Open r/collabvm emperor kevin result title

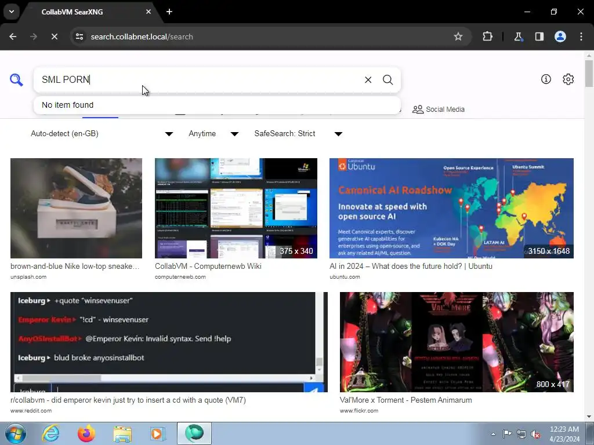128,400
